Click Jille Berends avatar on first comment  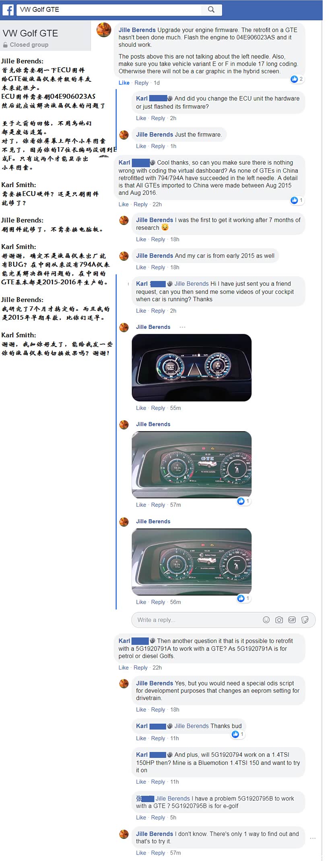[x=104, y=30]
